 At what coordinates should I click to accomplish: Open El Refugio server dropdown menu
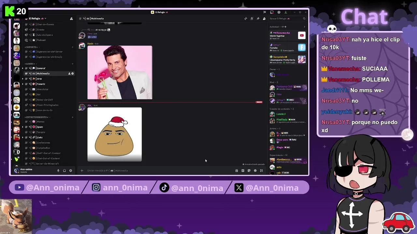37,19
